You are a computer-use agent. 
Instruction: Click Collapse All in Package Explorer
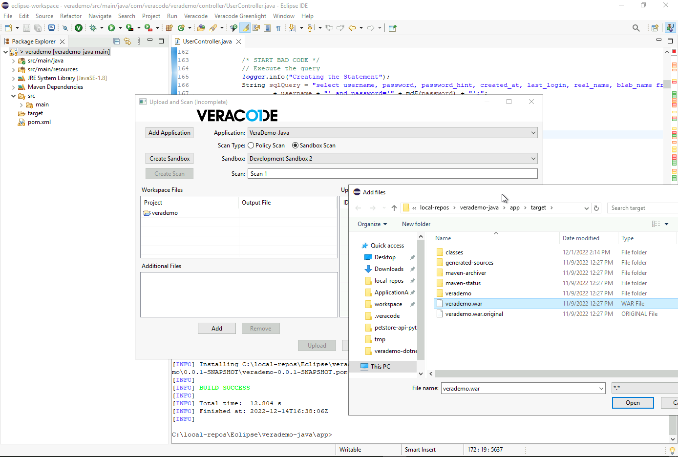tap(116, 42)
